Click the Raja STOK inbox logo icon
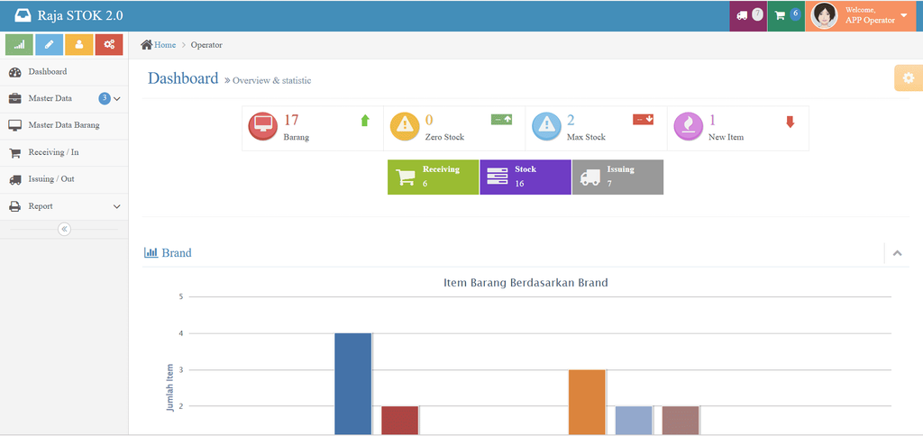This screenshot has height=436, width=923. [23, 15]
